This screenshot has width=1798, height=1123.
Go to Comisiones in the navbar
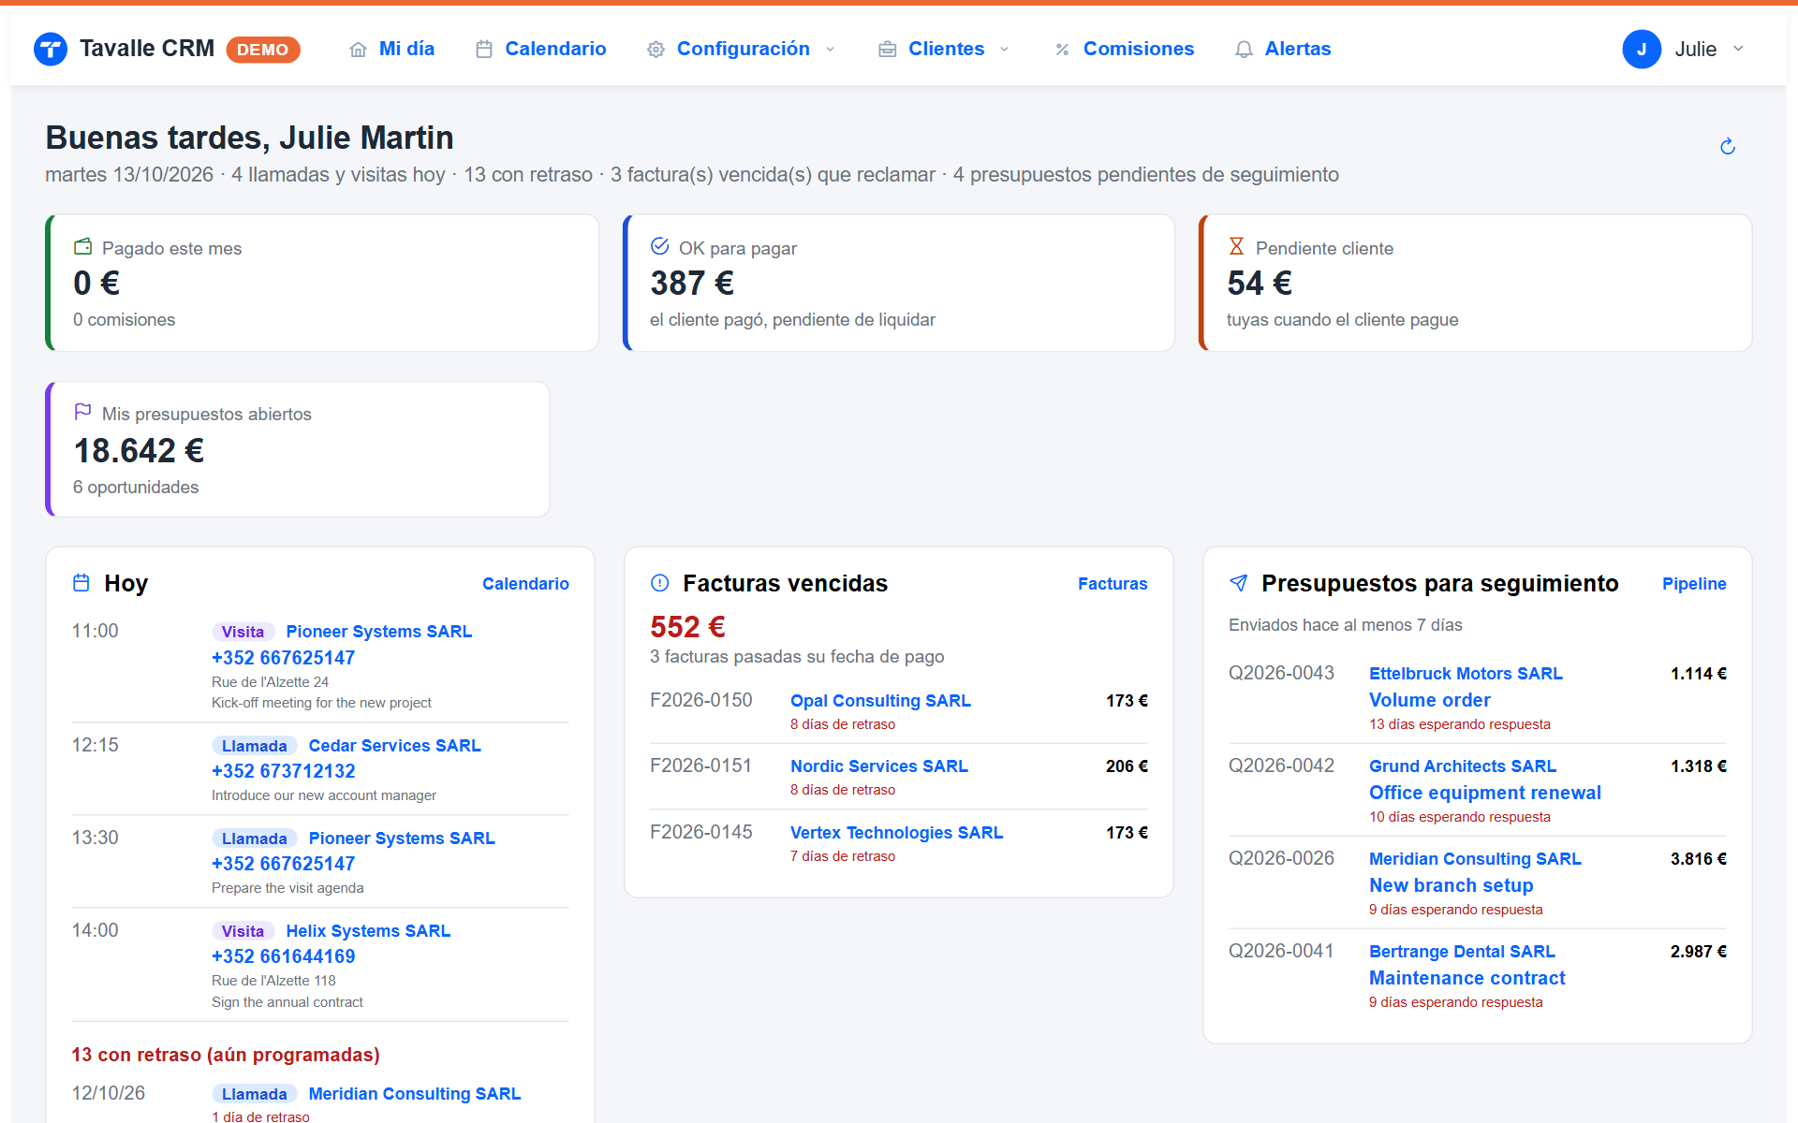pos(1139,49)
